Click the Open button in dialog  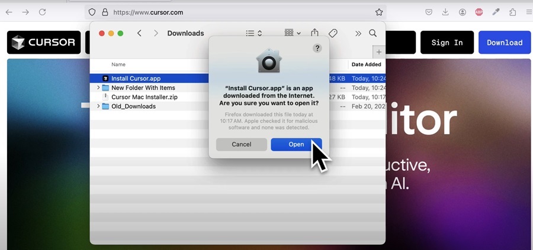tap(296, 145)
